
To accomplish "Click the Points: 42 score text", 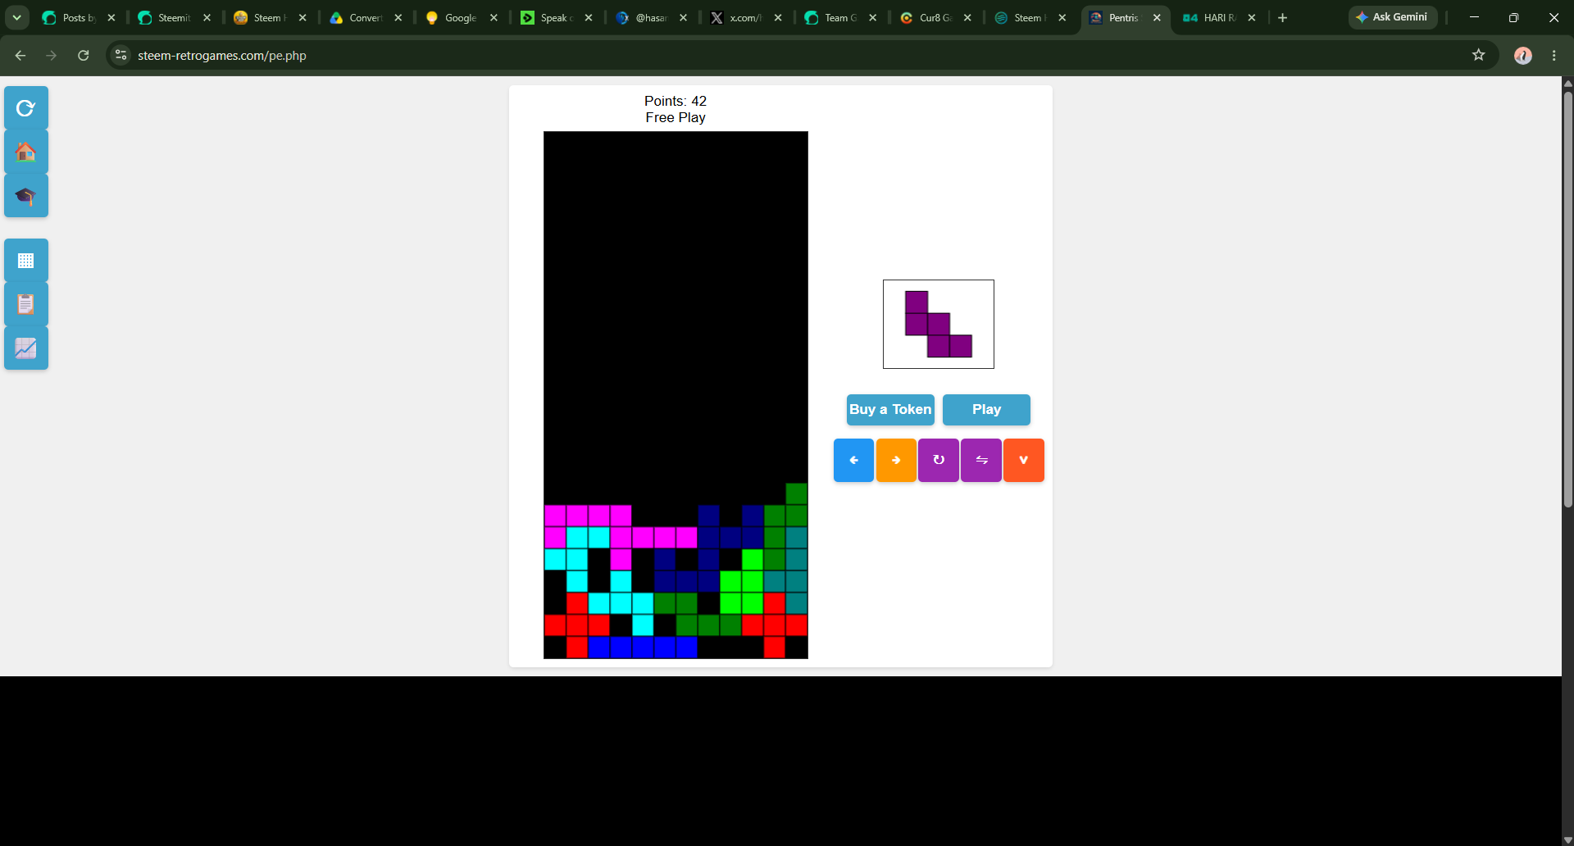I will coord(676,101).
